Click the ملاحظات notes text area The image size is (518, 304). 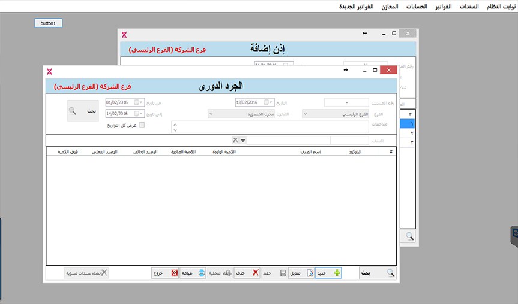pos(270,127)
